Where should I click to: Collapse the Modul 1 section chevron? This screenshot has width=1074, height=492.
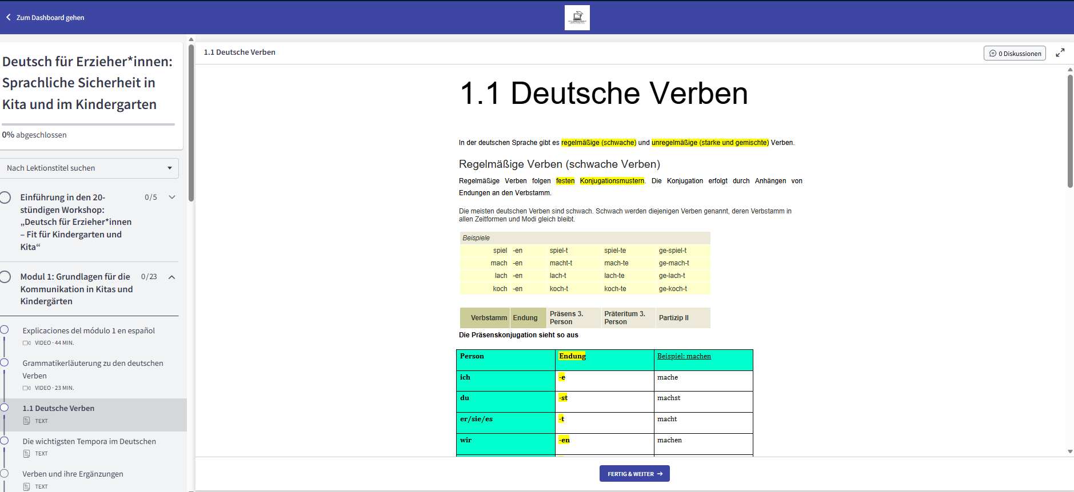[x=172, y=277]
